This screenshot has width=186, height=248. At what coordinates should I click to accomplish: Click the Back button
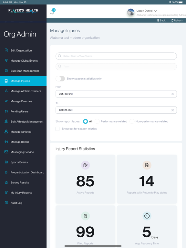click(x=161, y=20)
